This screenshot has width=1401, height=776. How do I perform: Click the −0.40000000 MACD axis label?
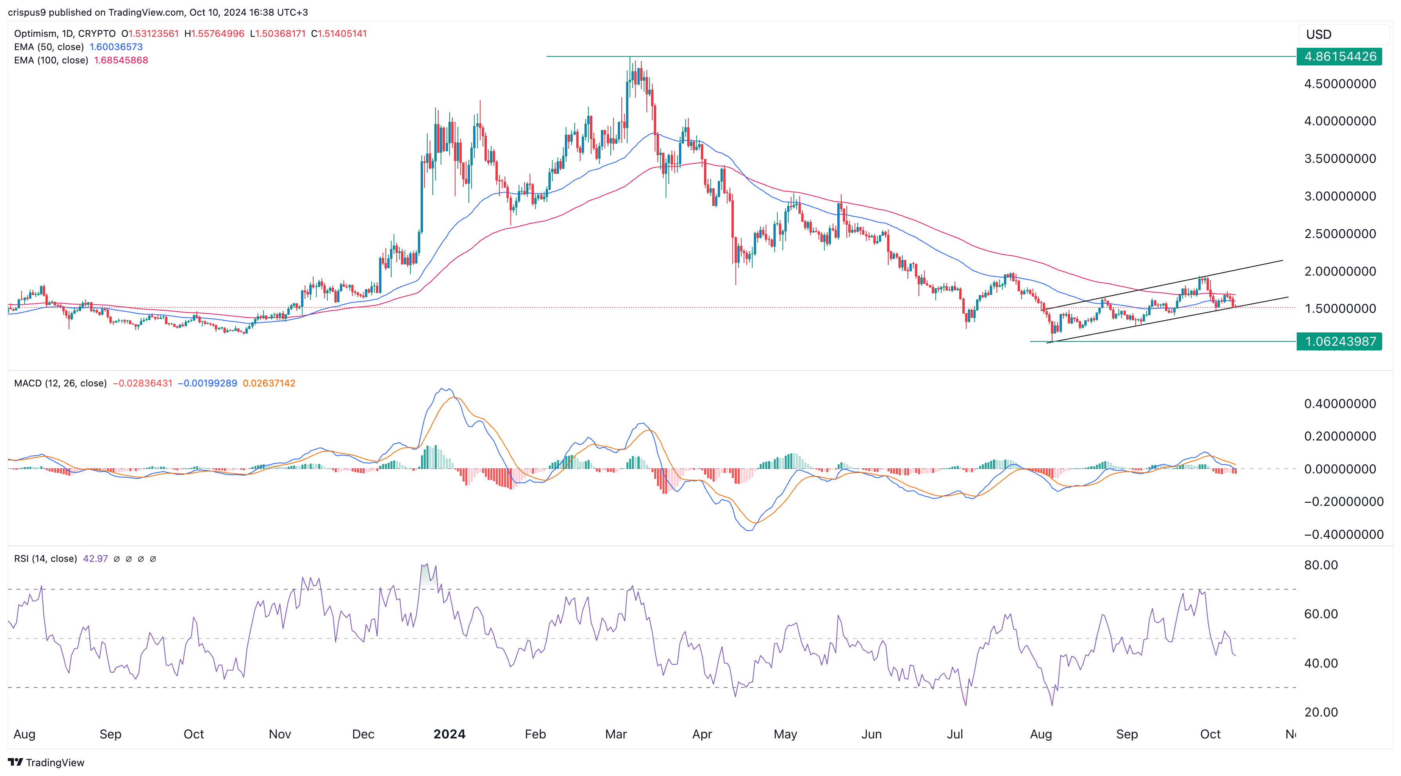(x=1344, y=534)
